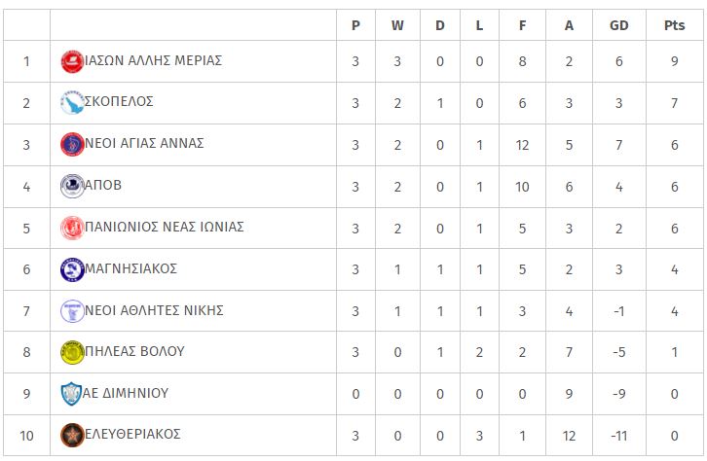Click the ΝΕΟΙ ΑΘΛΗΤΕΣ ΝΙΚΗΣ team crest
This screenshot has width=707, height=461.
tap(72, 311)
